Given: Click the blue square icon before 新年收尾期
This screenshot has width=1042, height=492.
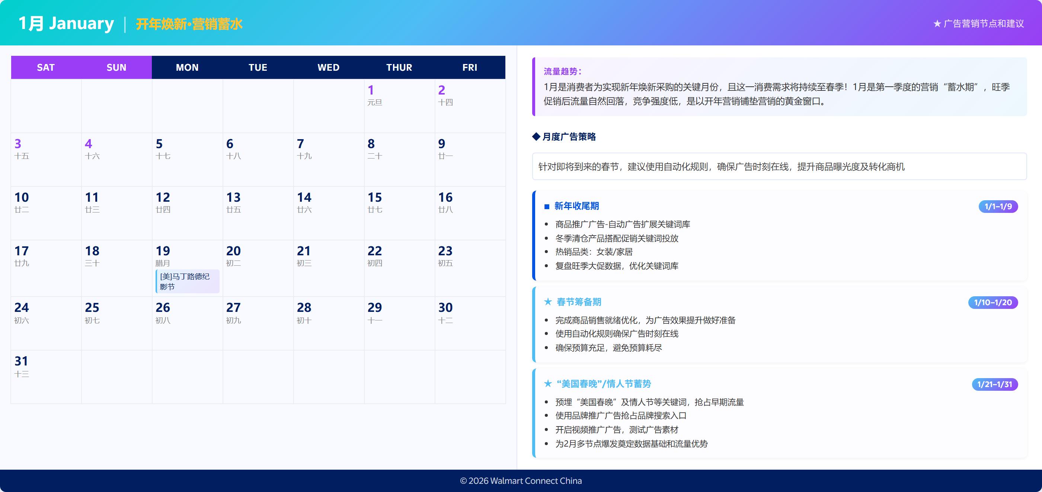Looking at the screenshot, I should pos(547,206).
